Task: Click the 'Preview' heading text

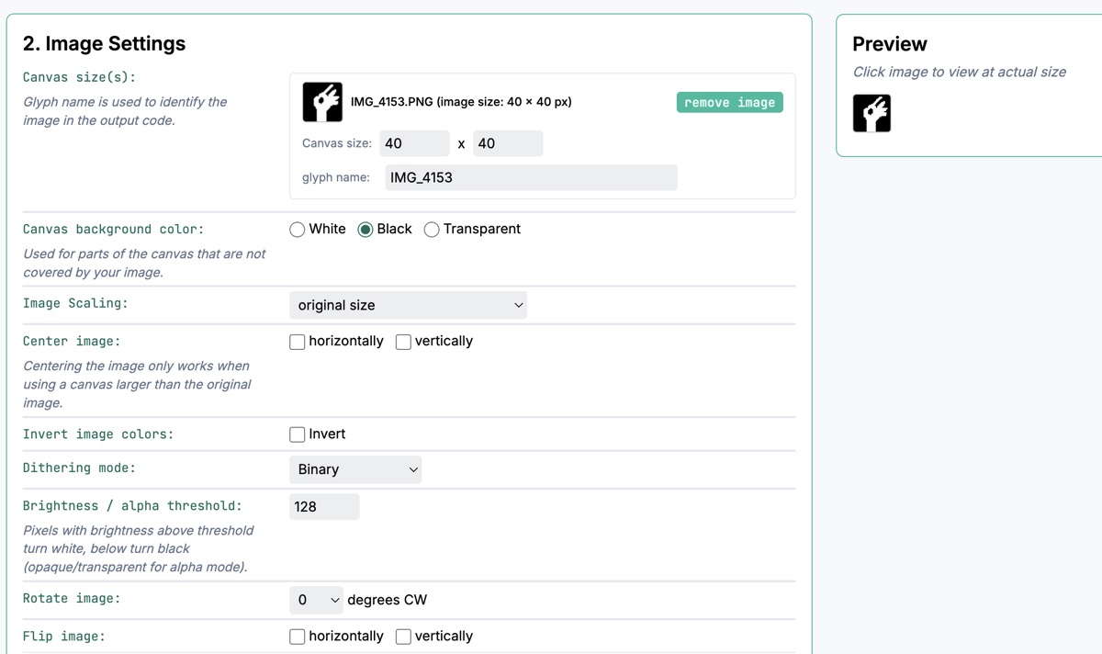Action: pos(890,43)
